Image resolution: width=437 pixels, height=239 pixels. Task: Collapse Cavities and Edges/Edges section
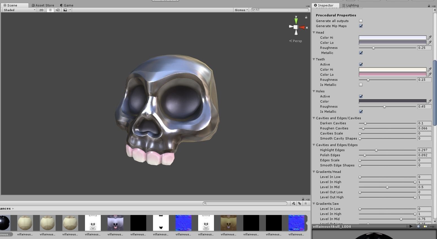coord(314,145)
